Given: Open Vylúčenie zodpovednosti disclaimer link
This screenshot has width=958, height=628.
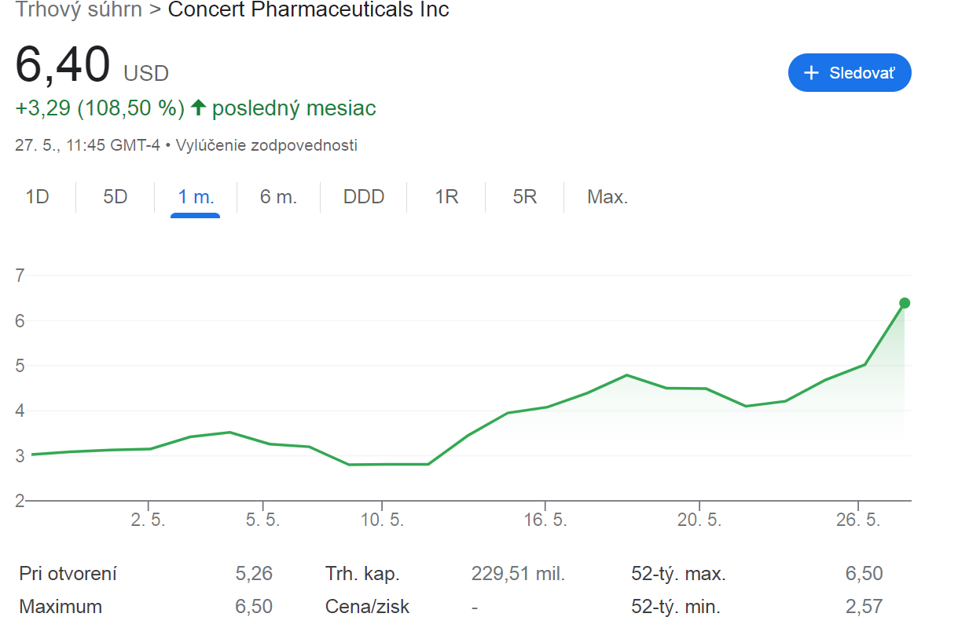Looking at the screenshot, I should pos(266,145).
